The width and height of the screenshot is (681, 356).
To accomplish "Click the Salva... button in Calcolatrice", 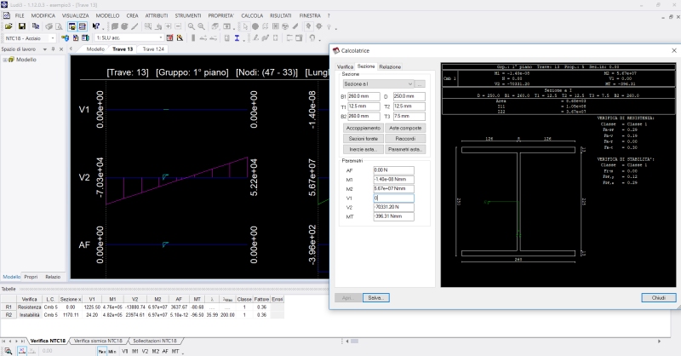I will coord(375,297).
